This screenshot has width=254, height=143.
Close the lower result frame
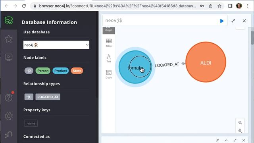pos(244,140)
